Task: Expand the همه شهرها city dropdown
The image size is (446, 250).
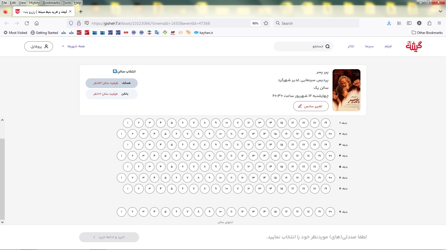Action: [73, 46]
